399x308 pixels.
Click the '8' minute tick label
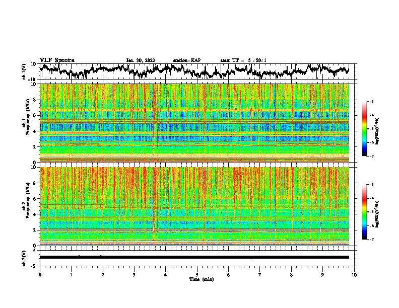tap(291, 275)
